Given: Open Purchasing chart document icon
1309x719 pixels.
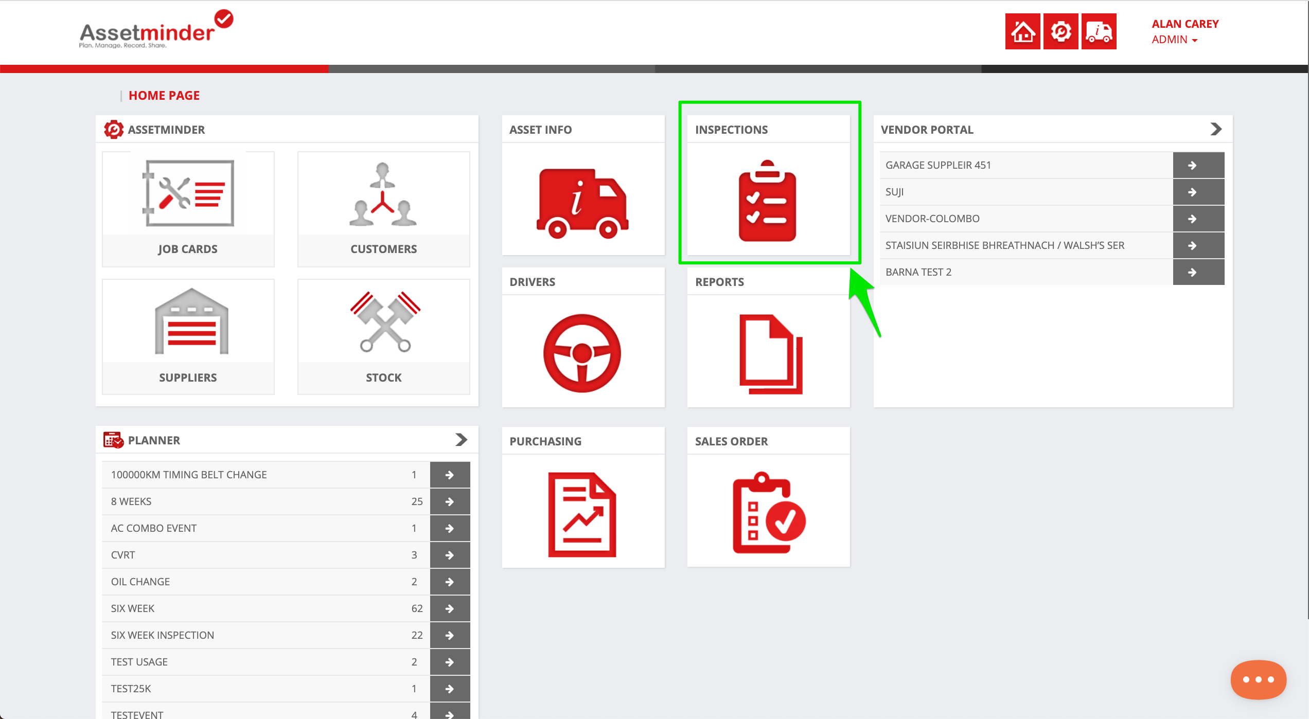Looking at the screenshot, I should pyautogui.click(x=582, y=514).
